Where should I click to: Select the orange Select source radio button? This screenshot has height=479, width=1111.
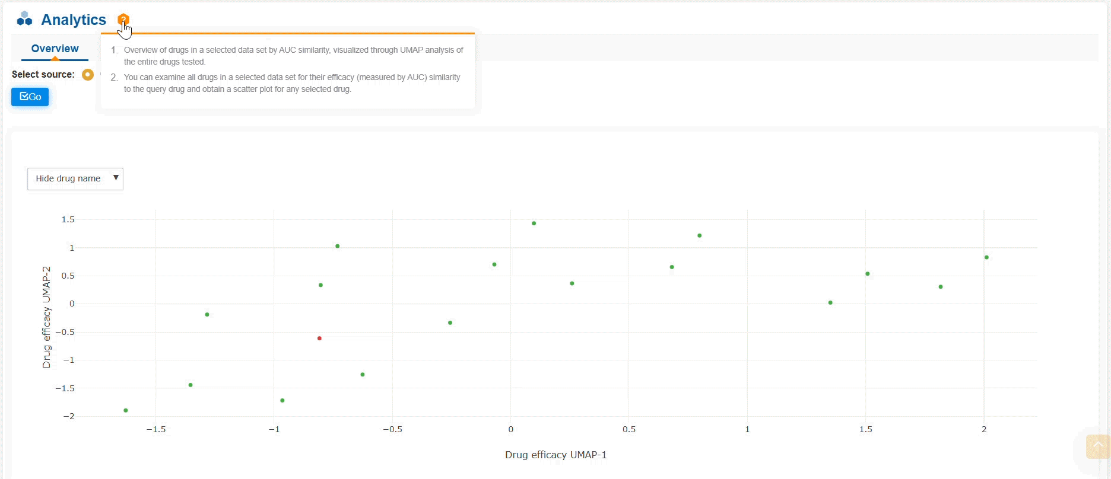click(x=88, y=75)
